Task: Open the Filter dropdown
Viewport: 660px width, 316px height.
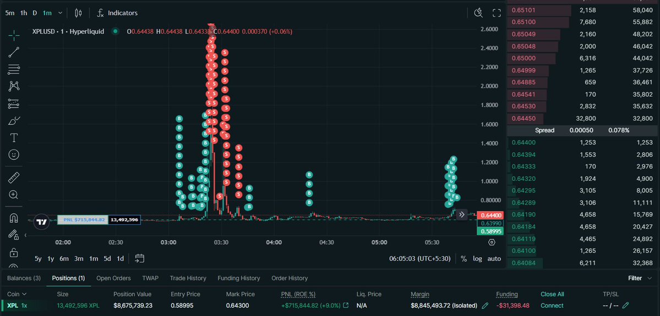Action: (640, 278)
